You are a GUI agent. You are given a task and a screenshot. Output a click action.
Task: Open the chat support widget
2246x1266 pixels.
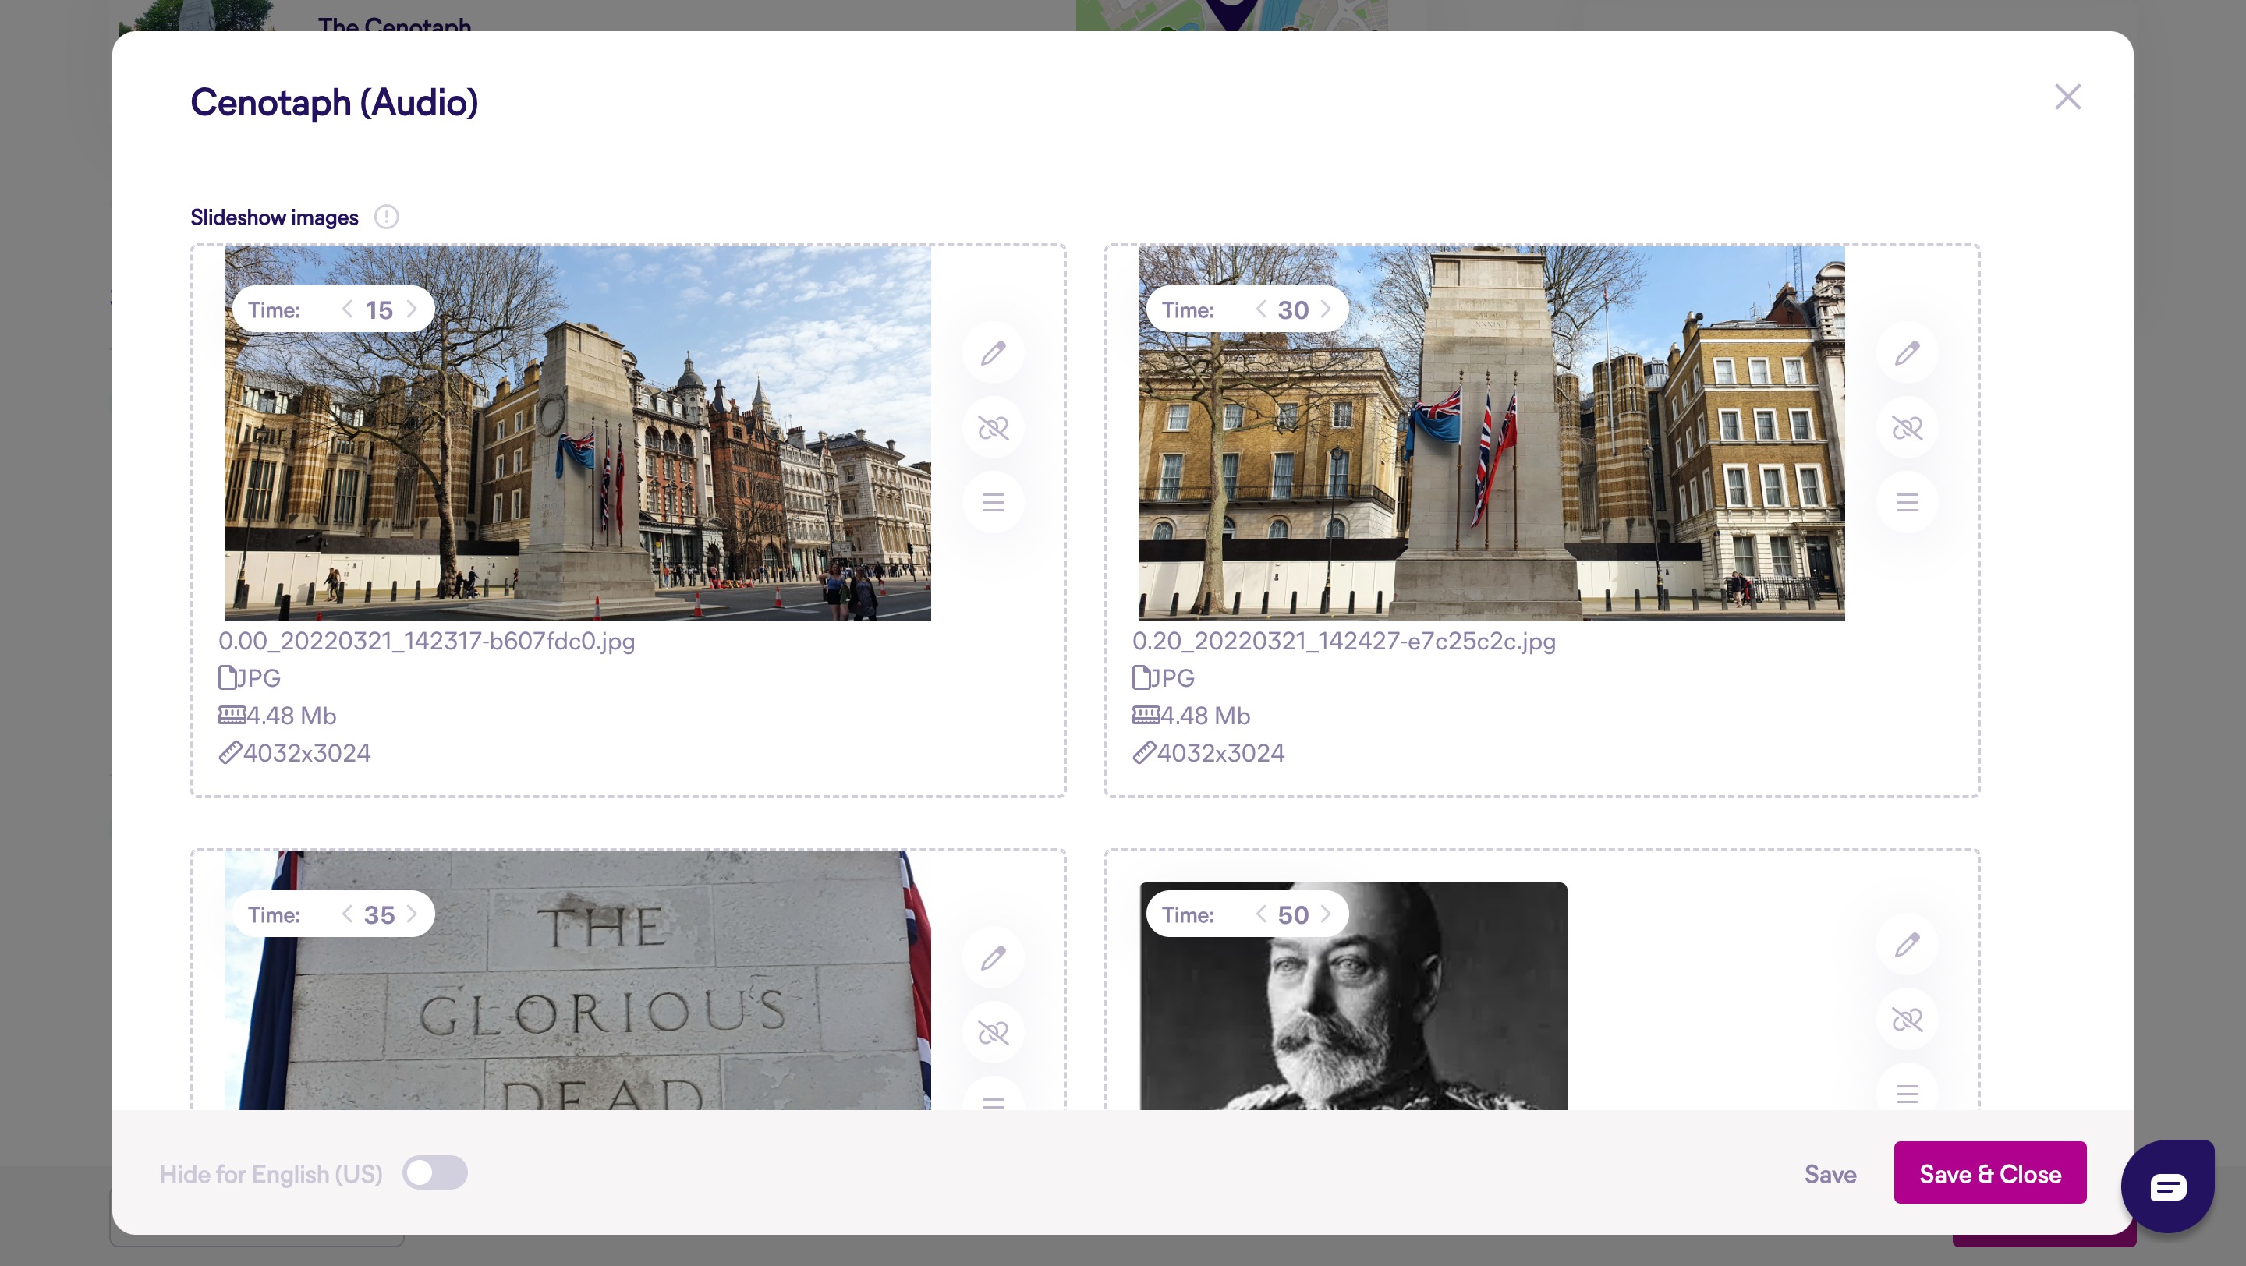coord(2167,1186)
